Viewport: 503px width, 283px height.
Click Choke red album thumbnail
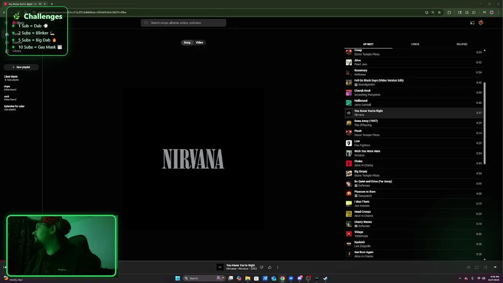(349, 163)
